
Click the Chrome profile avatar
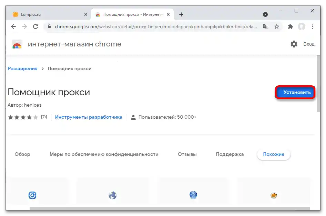pyautogui.click(x=302, y=26)
